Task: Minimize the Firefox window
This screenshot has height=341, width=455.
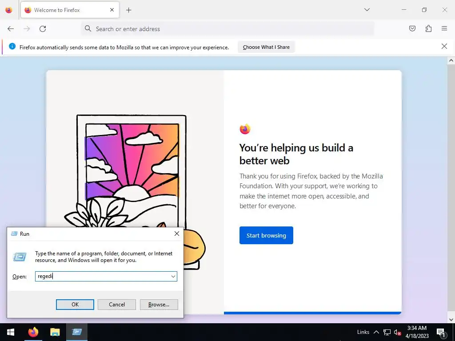Action: [403, 10]
